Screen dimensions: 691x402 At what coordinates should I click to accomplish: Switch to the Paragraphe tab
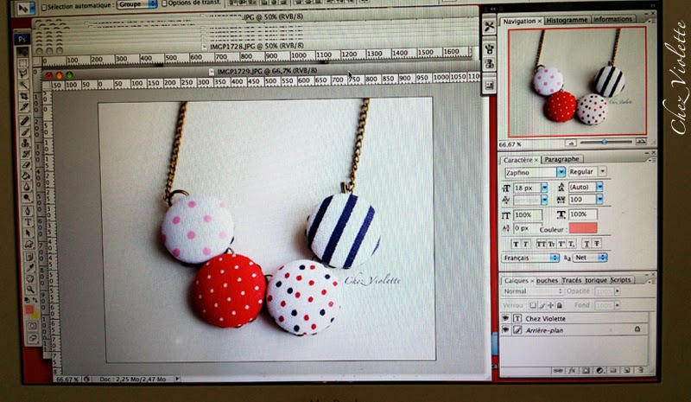click(x=561, y=159)
